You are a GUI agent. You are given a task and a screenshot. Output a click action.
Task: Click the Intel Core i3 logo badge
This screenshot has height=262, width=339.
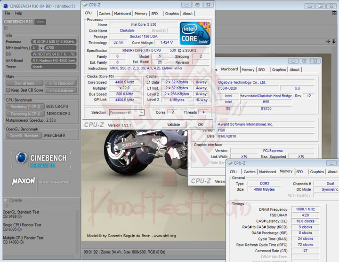(195, 33)
